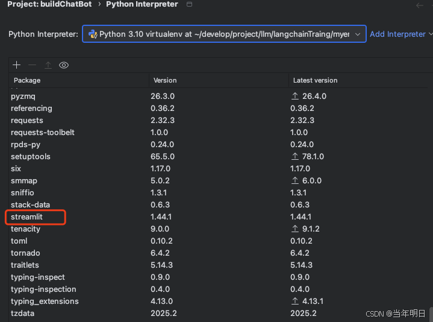Click the add package plus icon
Screen dimensions: 433x322
click(x=17, y=65)
